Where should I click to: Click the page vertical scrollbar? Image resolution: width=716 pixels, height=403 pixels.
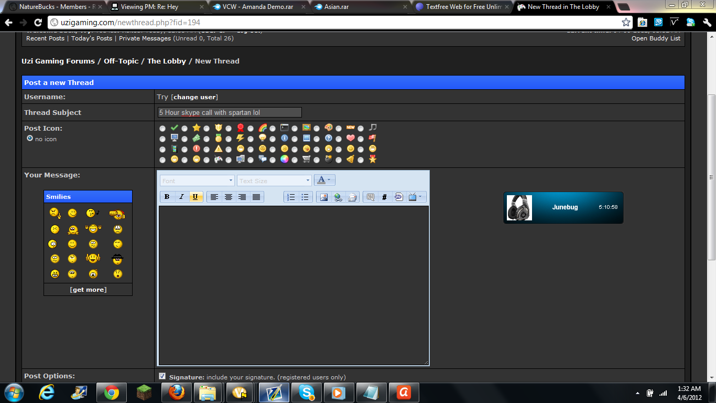(x=711, y=177)
